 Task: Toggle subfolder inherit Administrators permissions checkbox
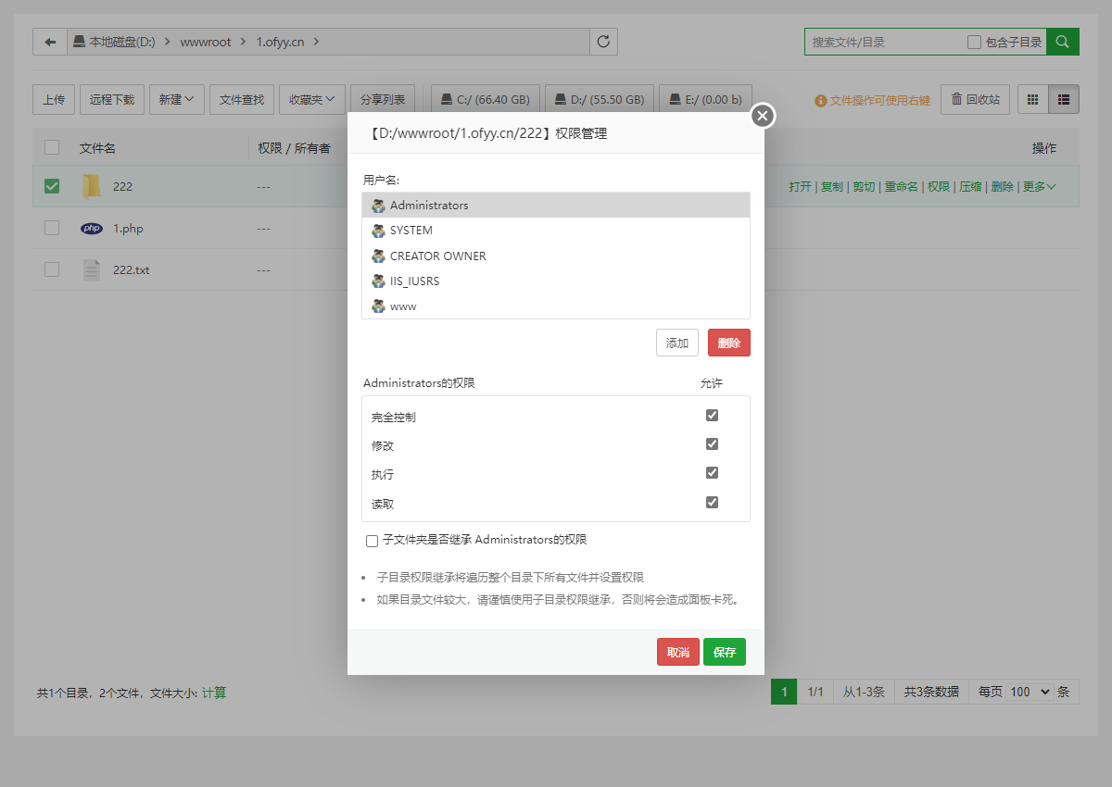(372, 541)
